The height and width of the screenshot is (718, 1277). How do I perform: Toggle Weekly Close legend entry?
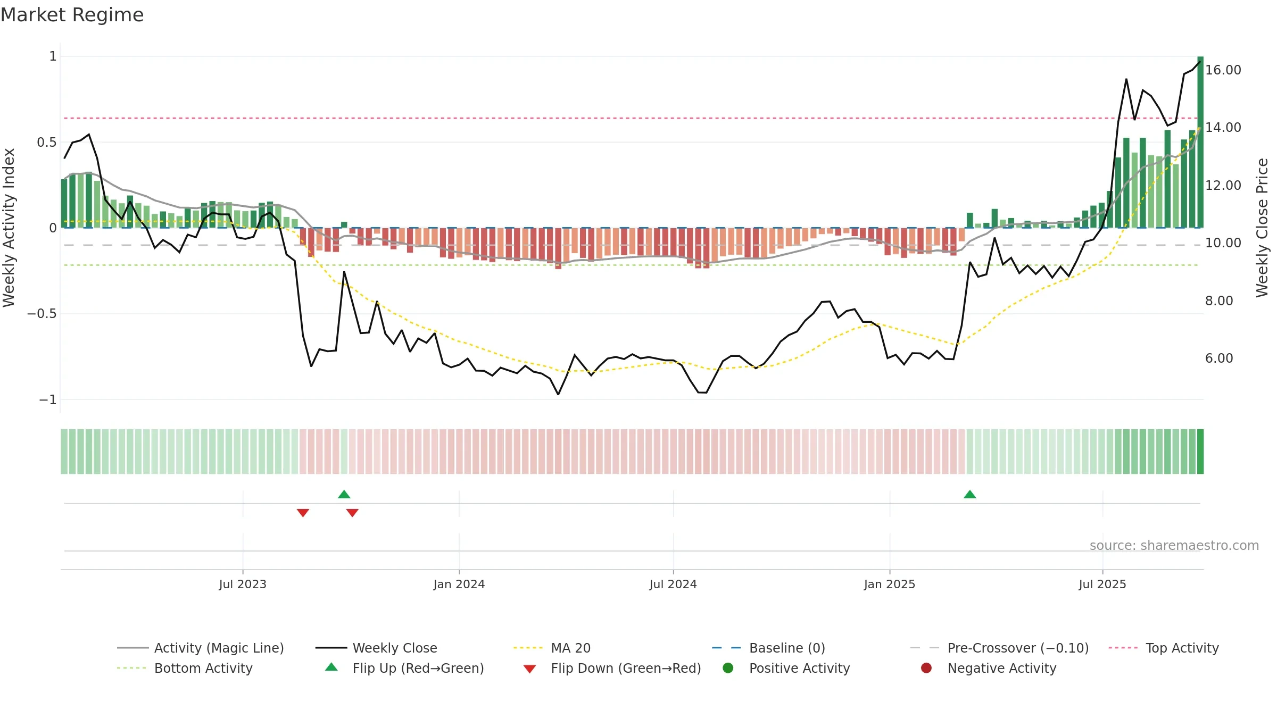(376, 648)
